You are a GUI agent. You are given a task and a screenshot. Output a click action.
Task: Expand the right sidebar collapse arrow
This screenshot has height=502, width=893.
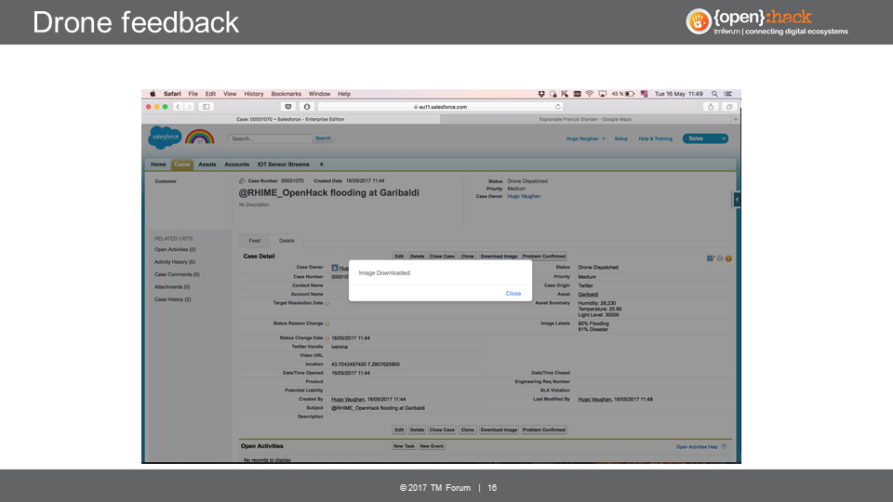[x=737, y=200]
